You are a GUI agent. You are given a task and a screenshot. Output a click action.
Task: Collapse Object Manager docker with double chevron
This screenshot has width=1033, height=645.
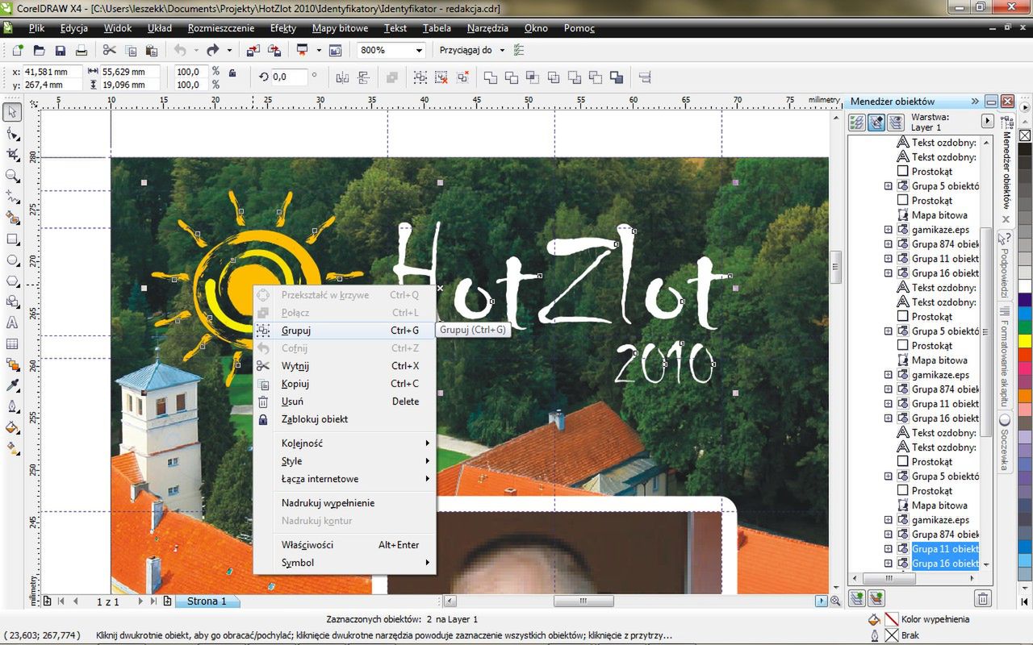click(x=975, y=102)
